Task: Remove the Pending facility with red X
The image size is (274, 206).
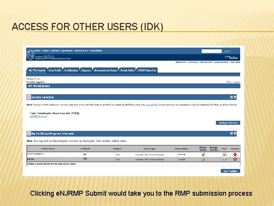Action: point(235,154)
